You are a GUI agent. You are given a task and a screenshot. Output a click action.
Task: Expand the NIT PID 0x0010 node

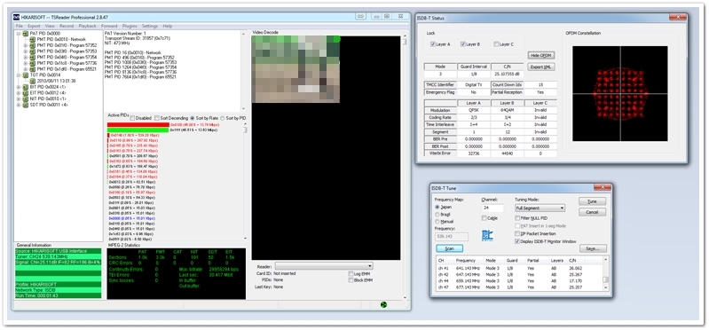[19, 98]
